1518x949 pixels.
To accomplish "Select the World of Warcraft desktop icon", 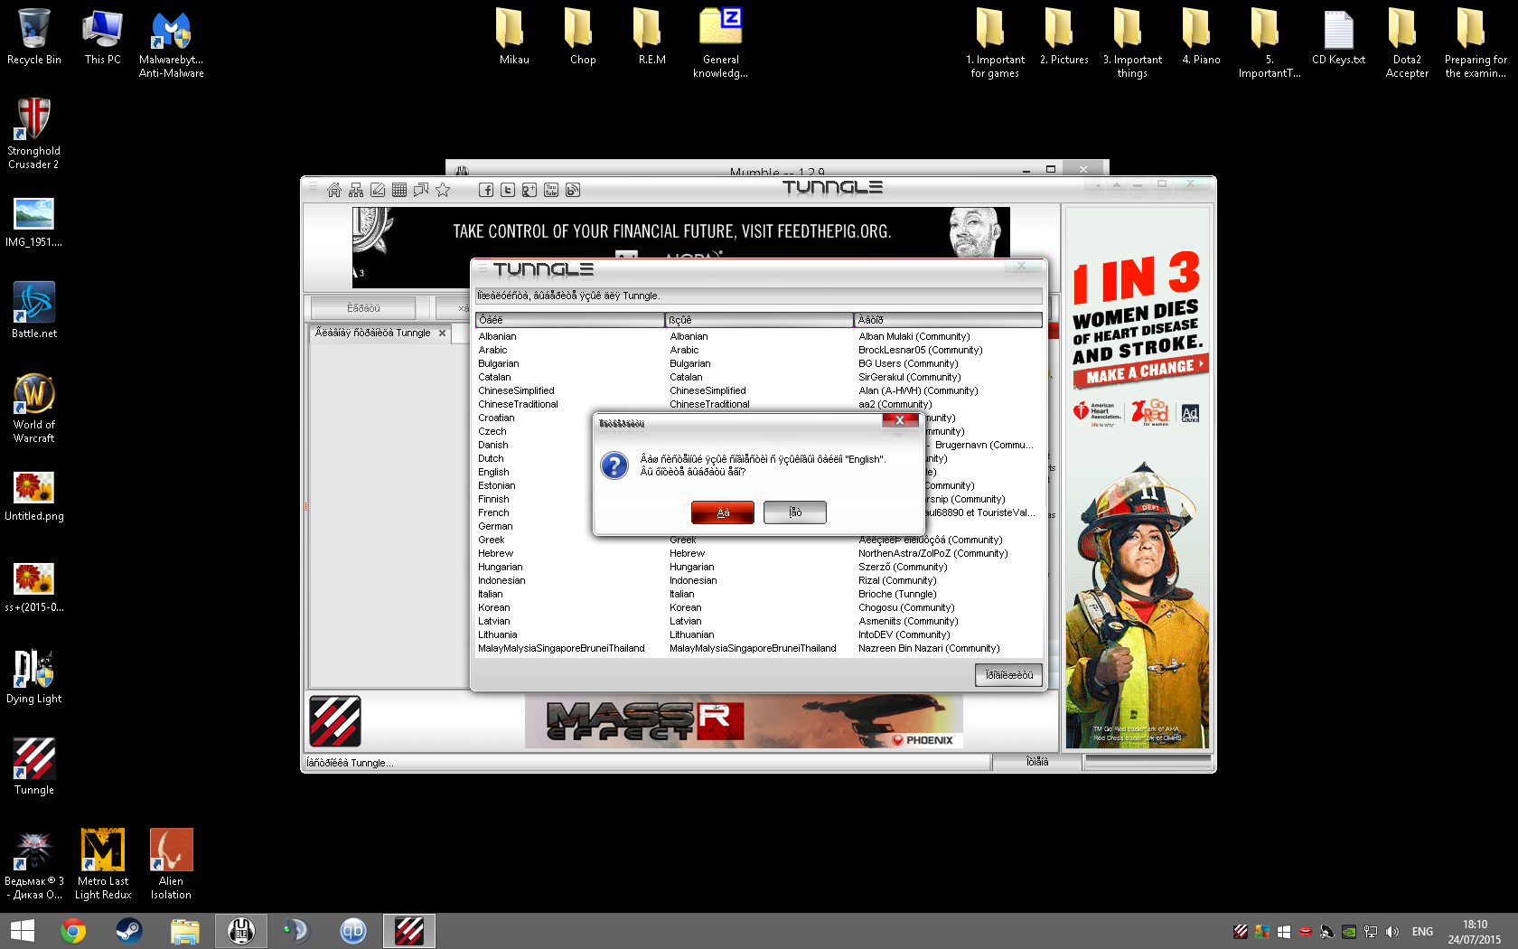I will click(x=34, y=408).
